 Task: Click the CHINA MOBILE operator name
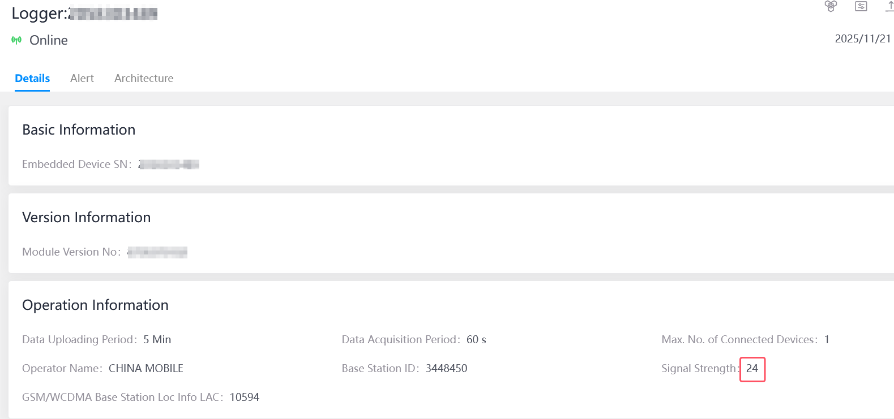click(146, 369)
